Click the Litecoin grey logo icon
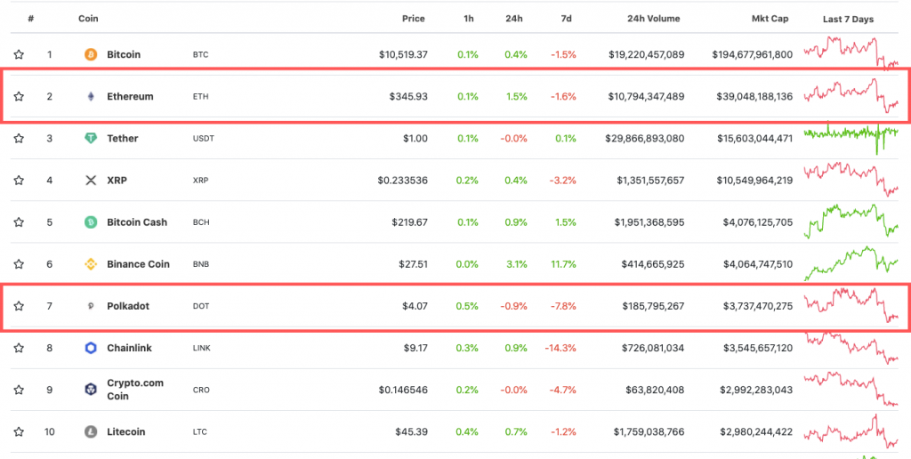Viewport: 911px width, 459px height. 91,431
